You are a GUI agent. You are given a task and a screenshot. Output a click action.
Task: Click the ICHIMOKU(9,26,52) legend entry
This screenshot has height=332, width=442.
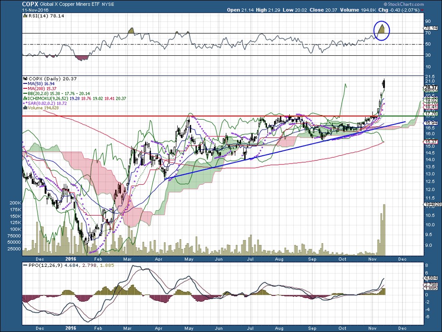[x=77, y=99]
